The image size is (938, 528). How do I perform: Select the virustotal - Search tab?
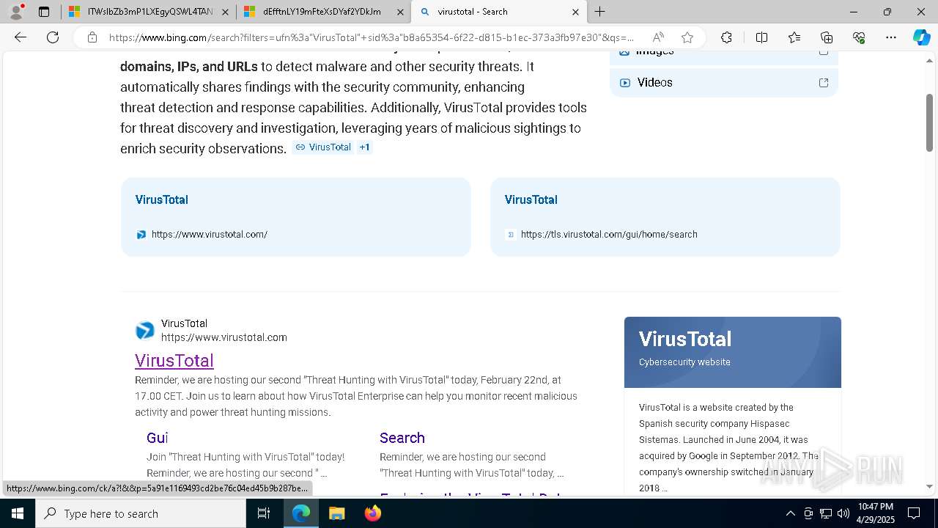tap(498, 12)
